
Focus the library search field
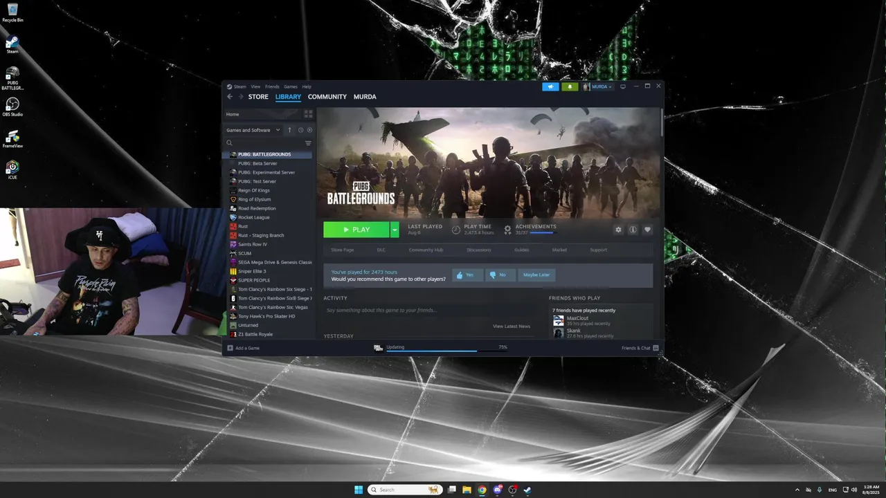tap(264, 143)
